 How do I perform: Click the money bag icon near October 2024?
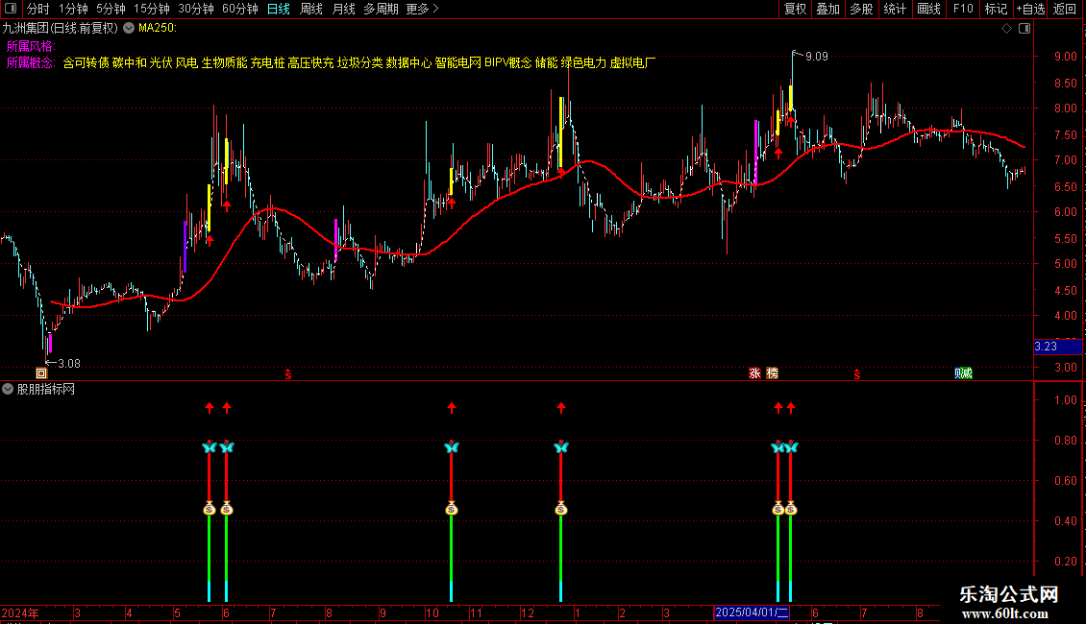[452, 509]
